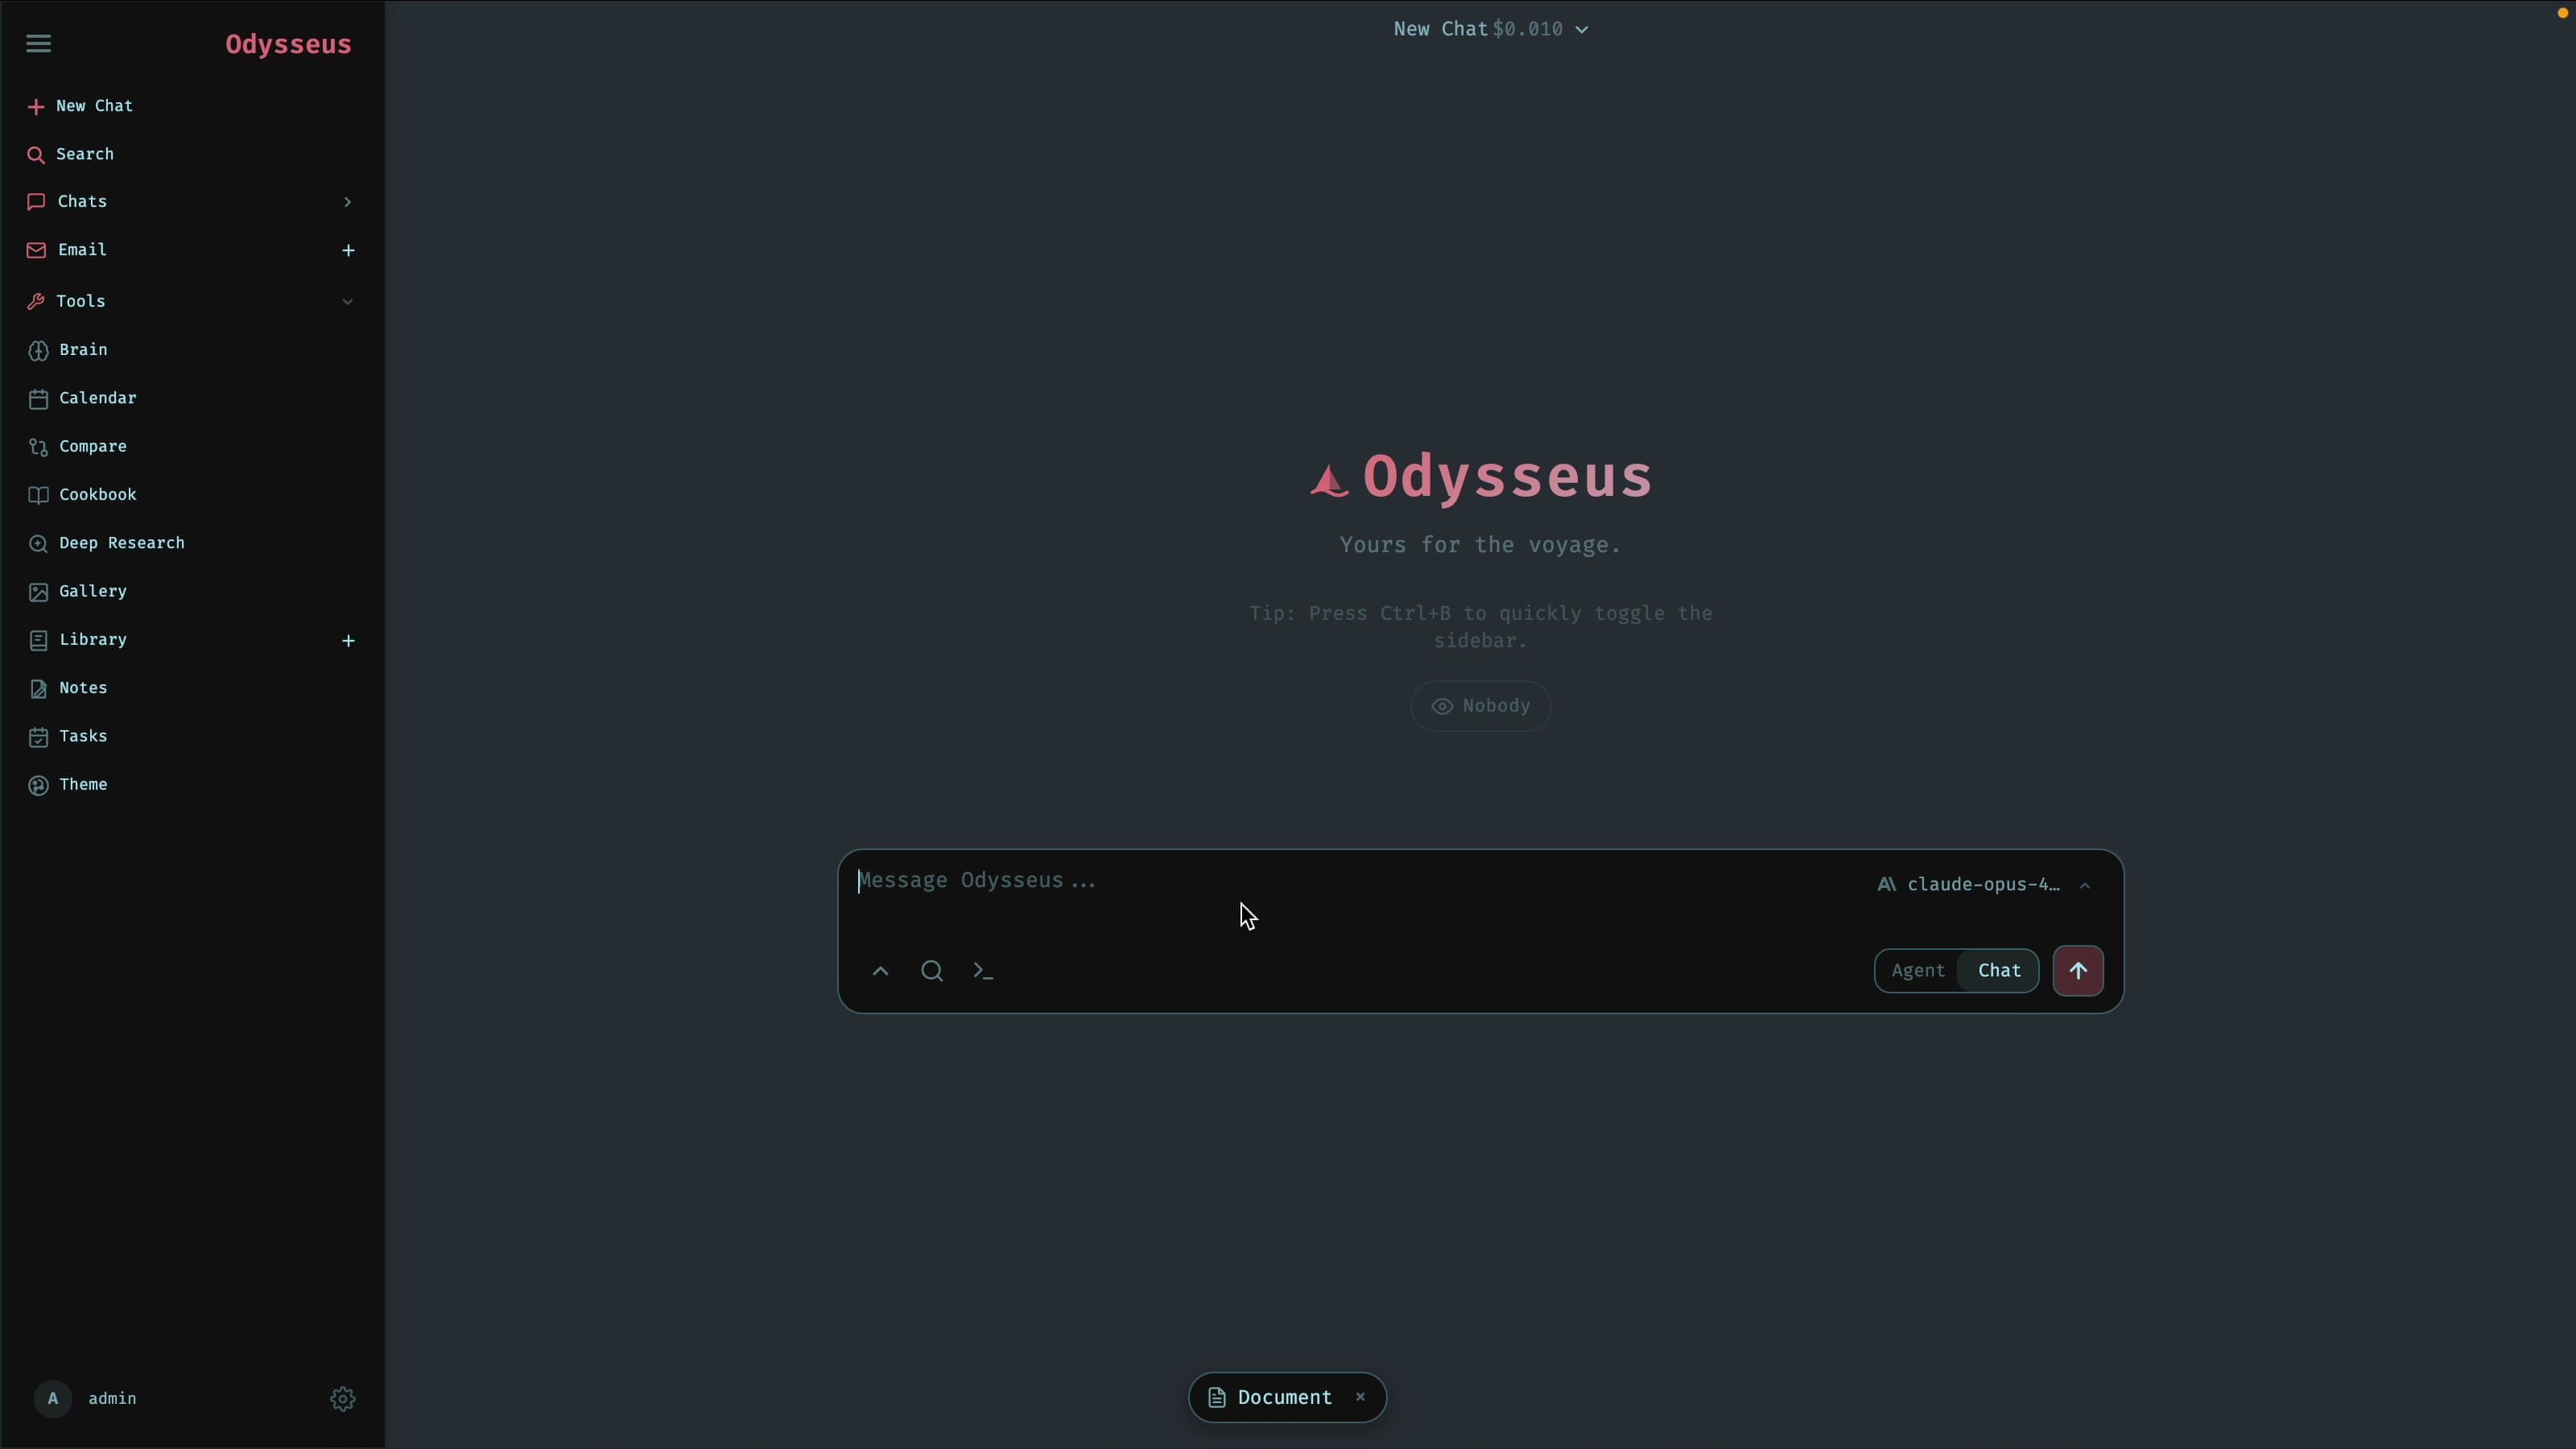
Task: Click the Search magnifier icon in sidebar
Action: pos(36,155)
